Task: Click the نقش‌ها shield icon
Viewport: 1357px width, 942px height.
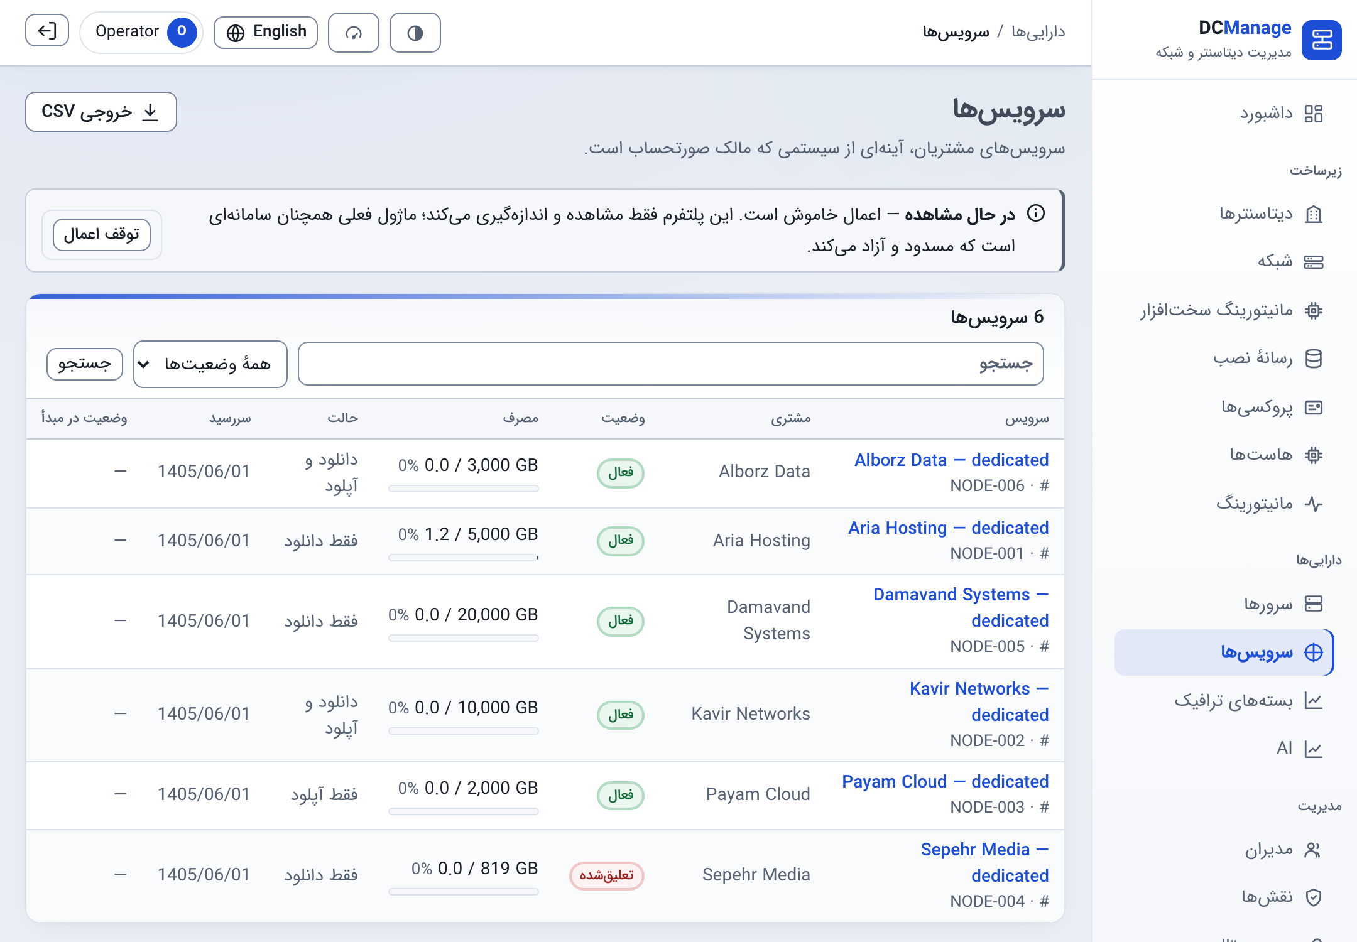Action: pyautogui.click(x=1314, y=897)
